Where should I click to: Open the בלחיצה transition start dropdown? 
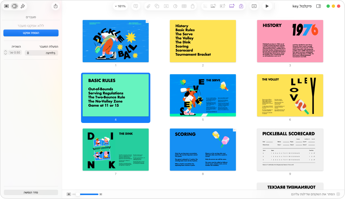click(x=41, y=53)
